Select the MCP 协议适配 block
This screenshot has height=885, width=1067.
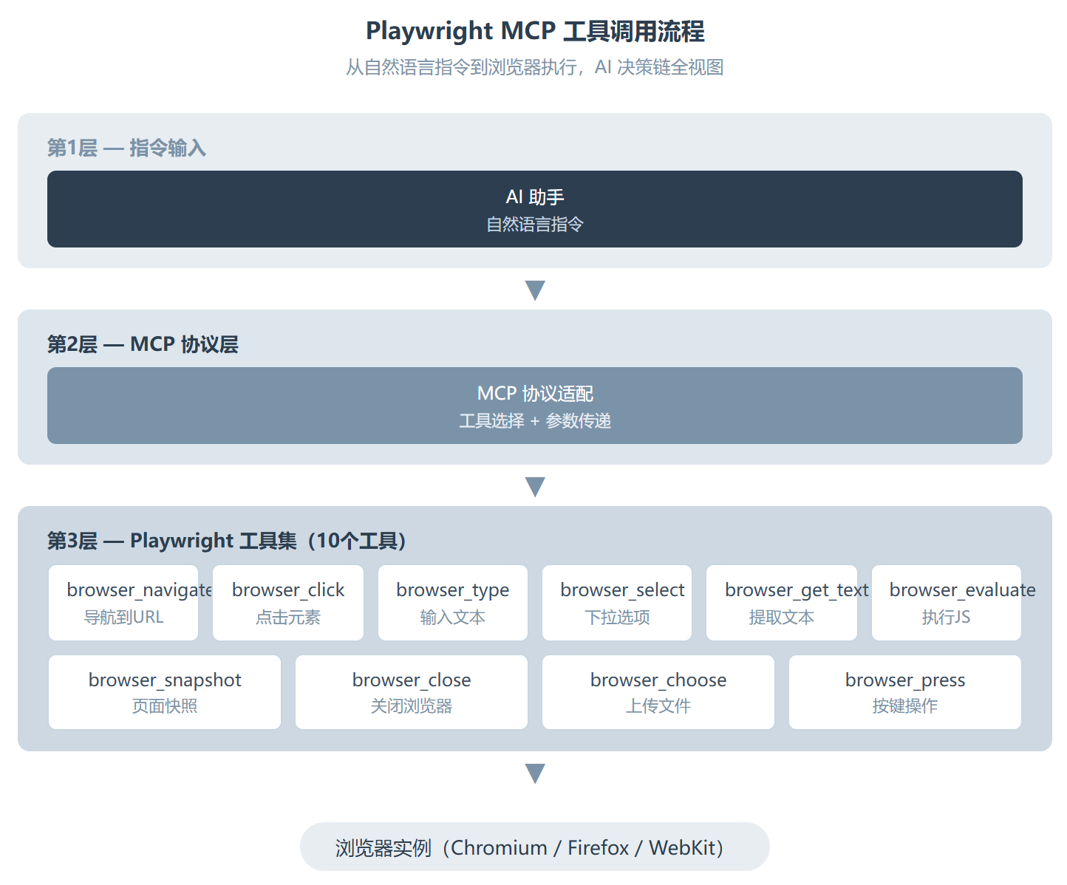[x=535, y=406]
